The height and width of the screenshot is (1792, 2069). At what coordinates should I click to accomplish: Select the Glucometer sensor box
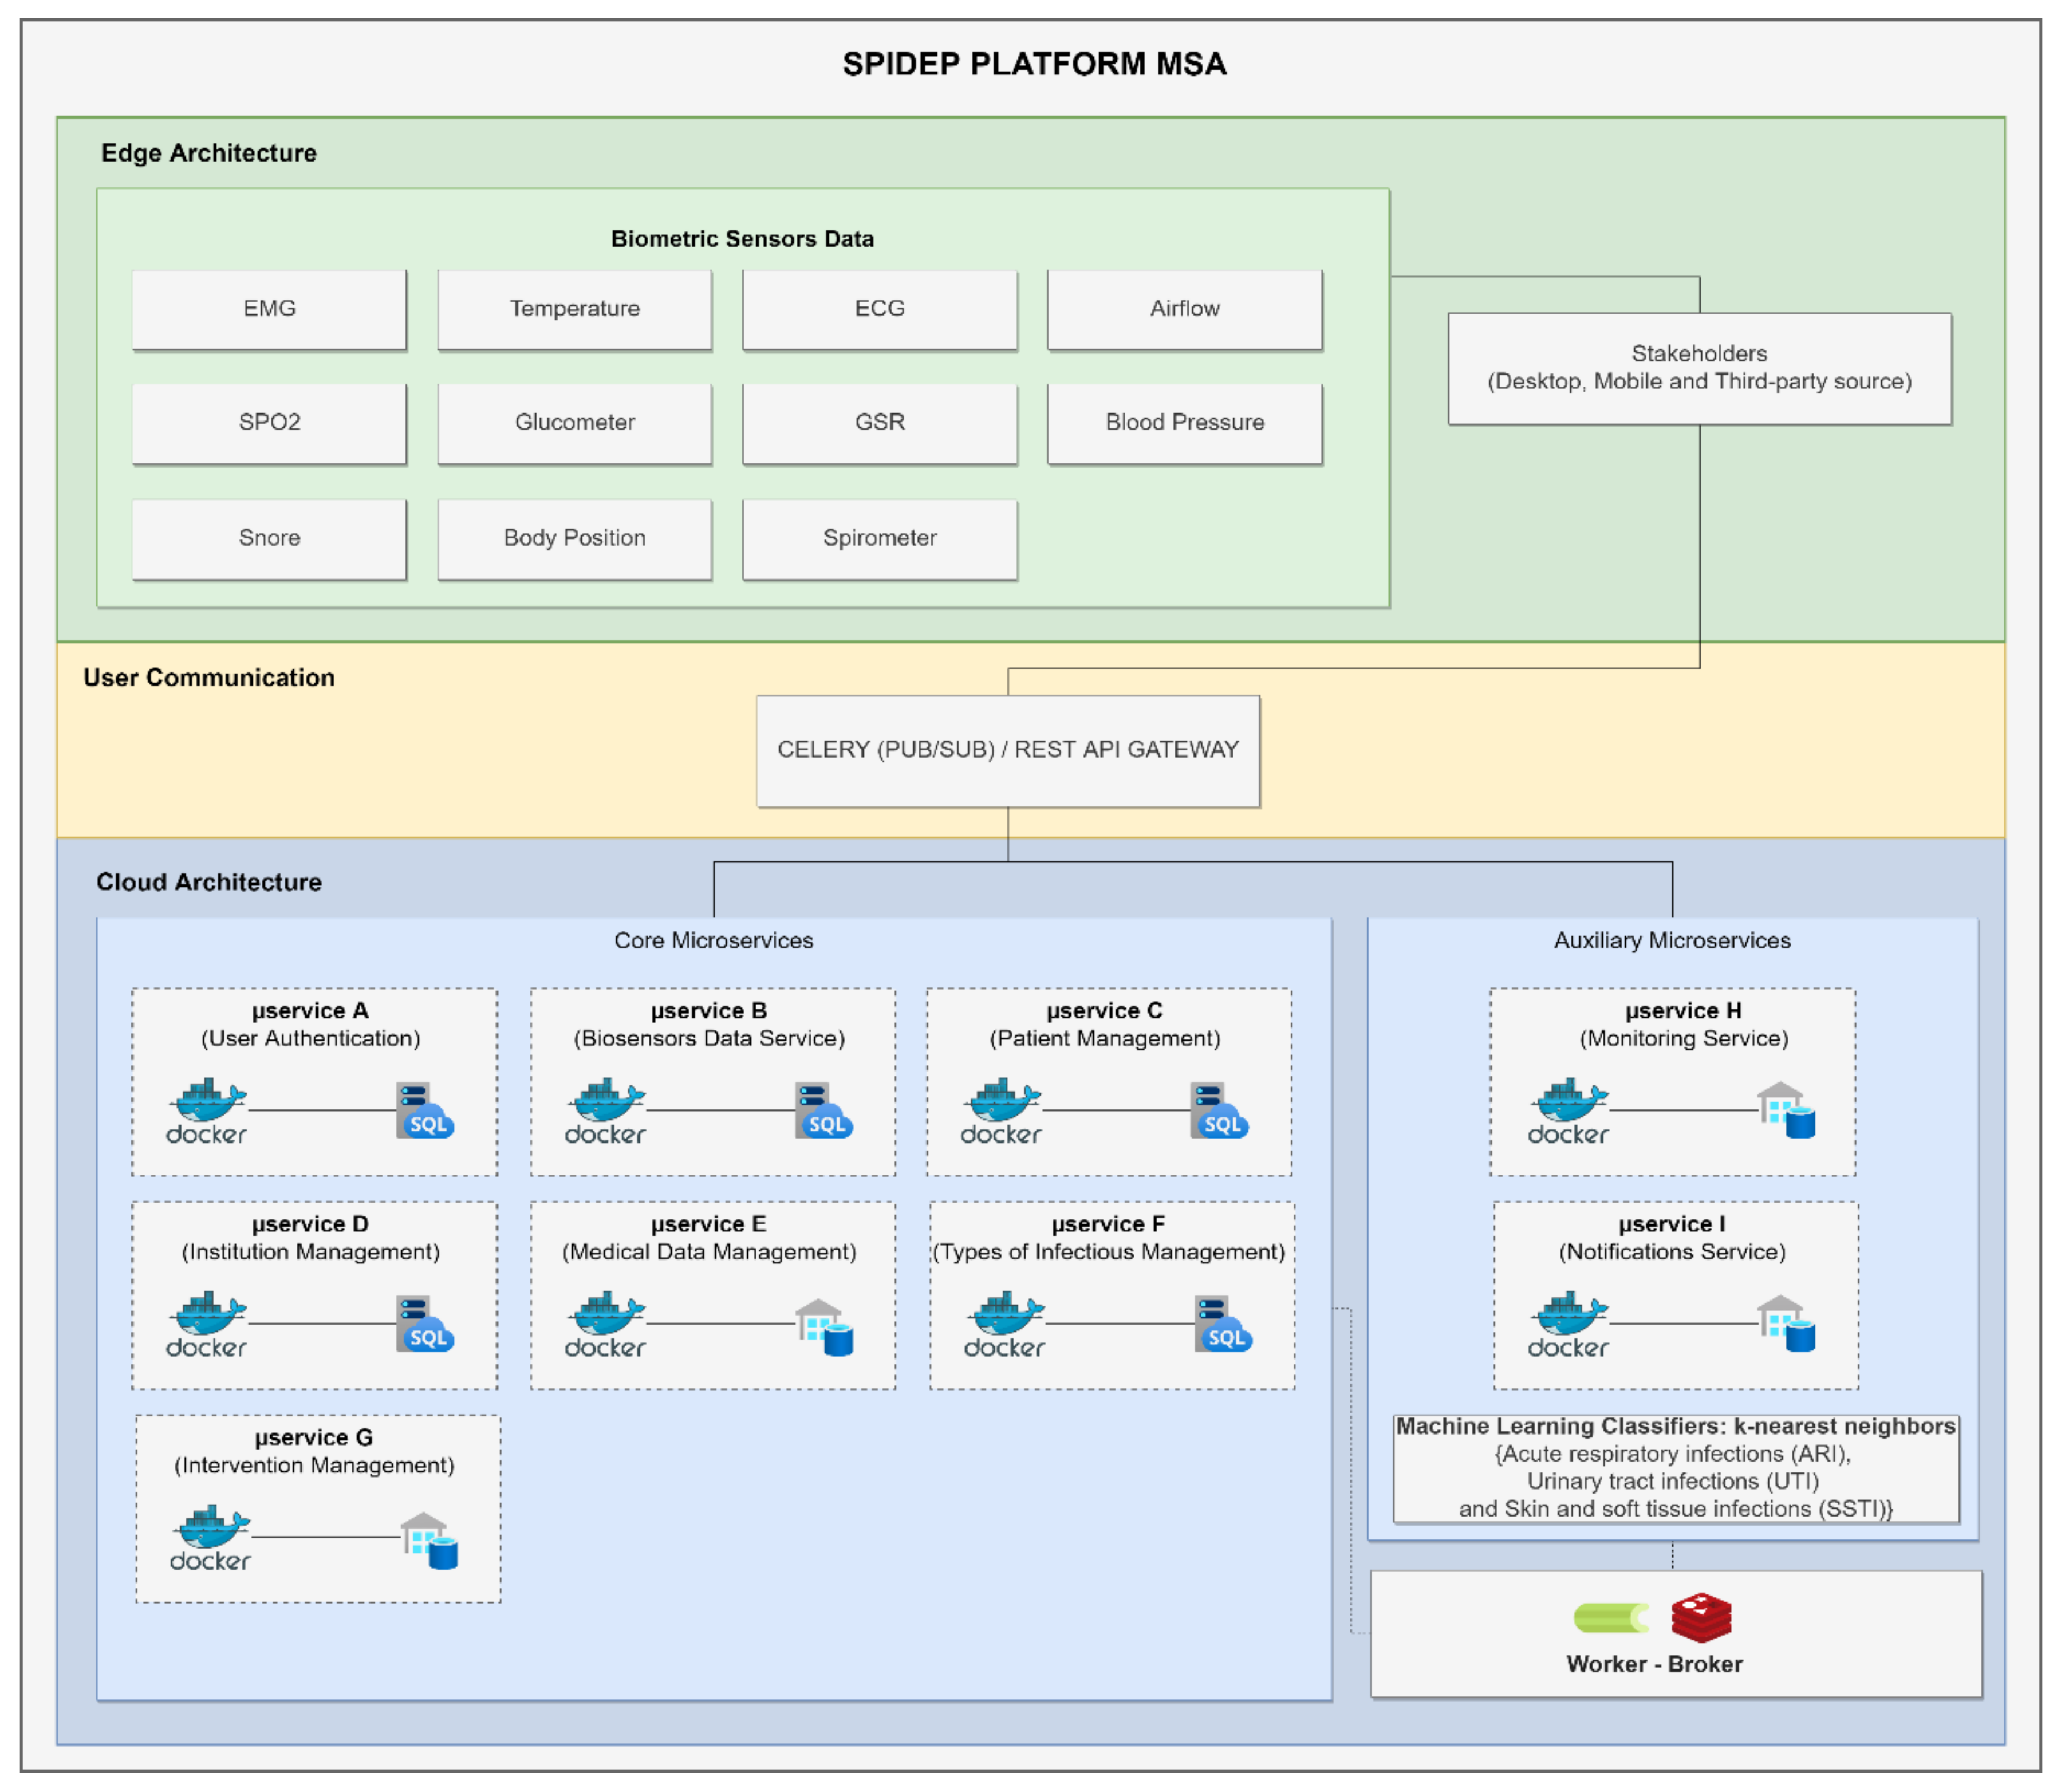[574, 423]
